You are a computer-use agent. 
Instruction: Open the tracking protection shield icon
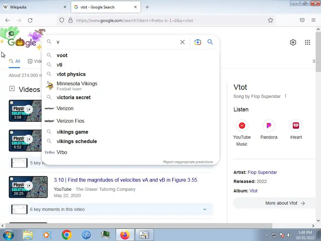(x=62, y=20)
